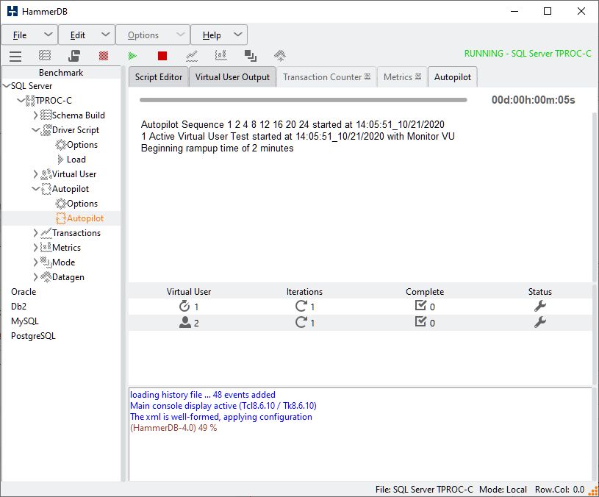Select Options under Driver Script
The width and height of the screenshot is (599, 497).
coord(82,145)
